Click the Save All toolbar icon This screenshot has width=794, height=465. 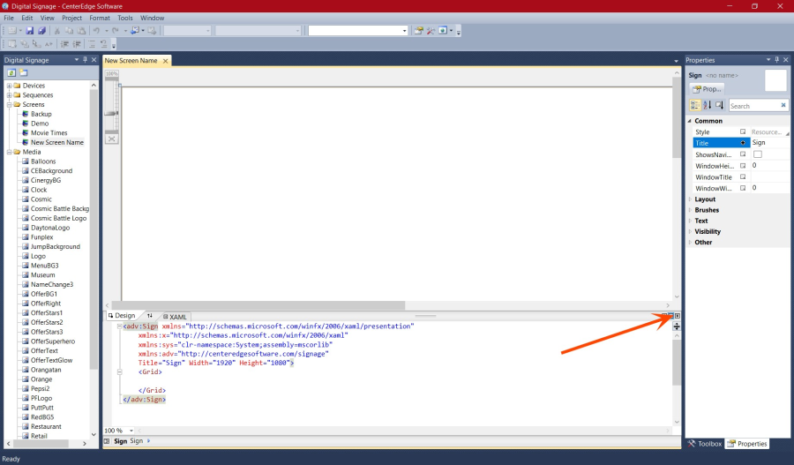41,31
